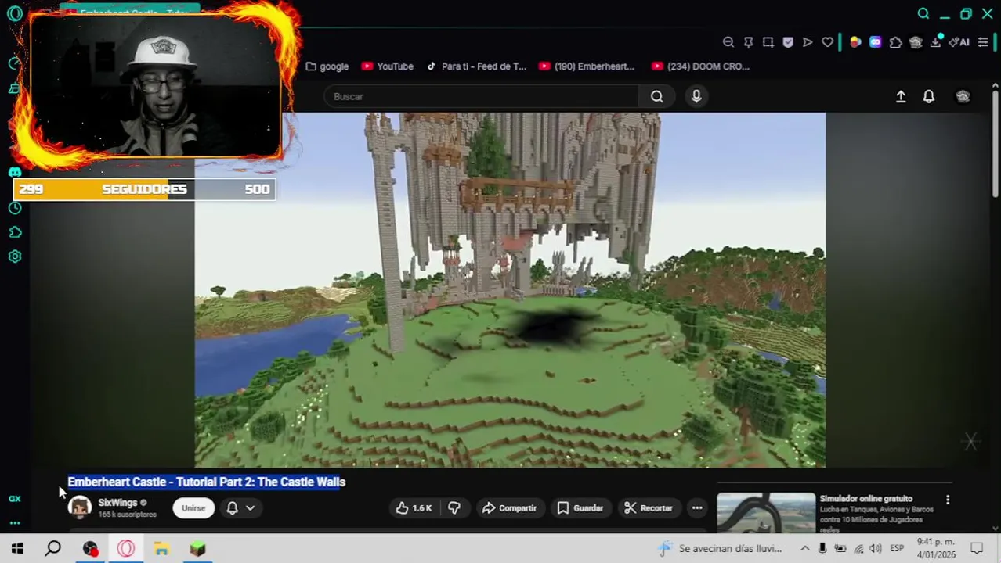Open the colorful circles extension icon
This screenshot has width=1001, height=563.
point(855,42)
